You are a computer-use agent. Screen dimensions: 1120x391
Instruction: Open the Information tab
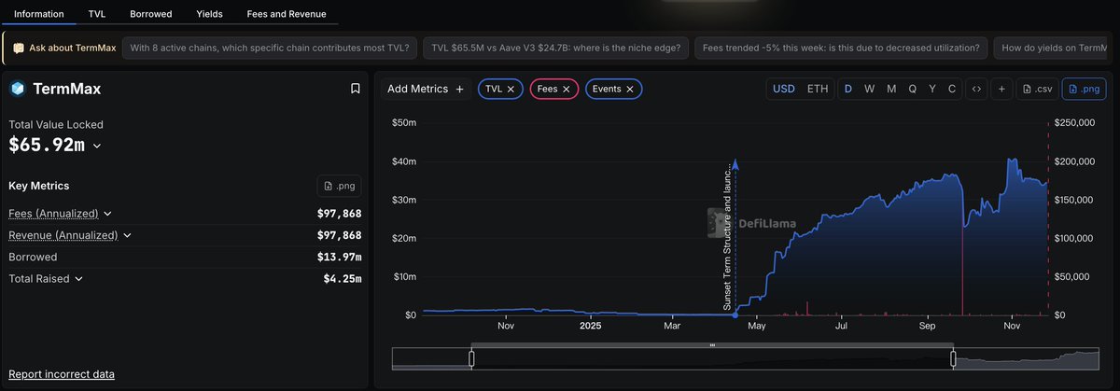click(x=39, y=14)
